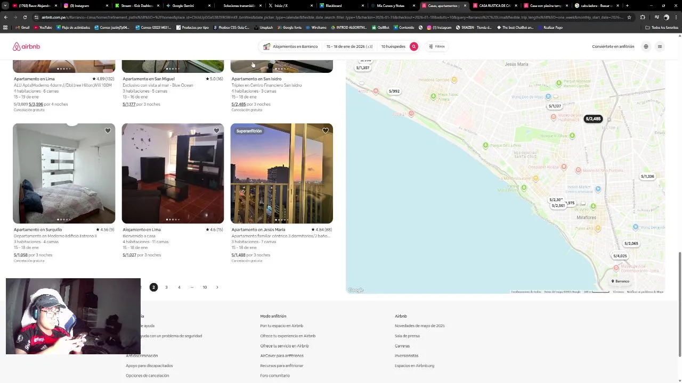Save the Surquillo apartment to wishlist
Screen dimensions: 682x383
[108, 130]
